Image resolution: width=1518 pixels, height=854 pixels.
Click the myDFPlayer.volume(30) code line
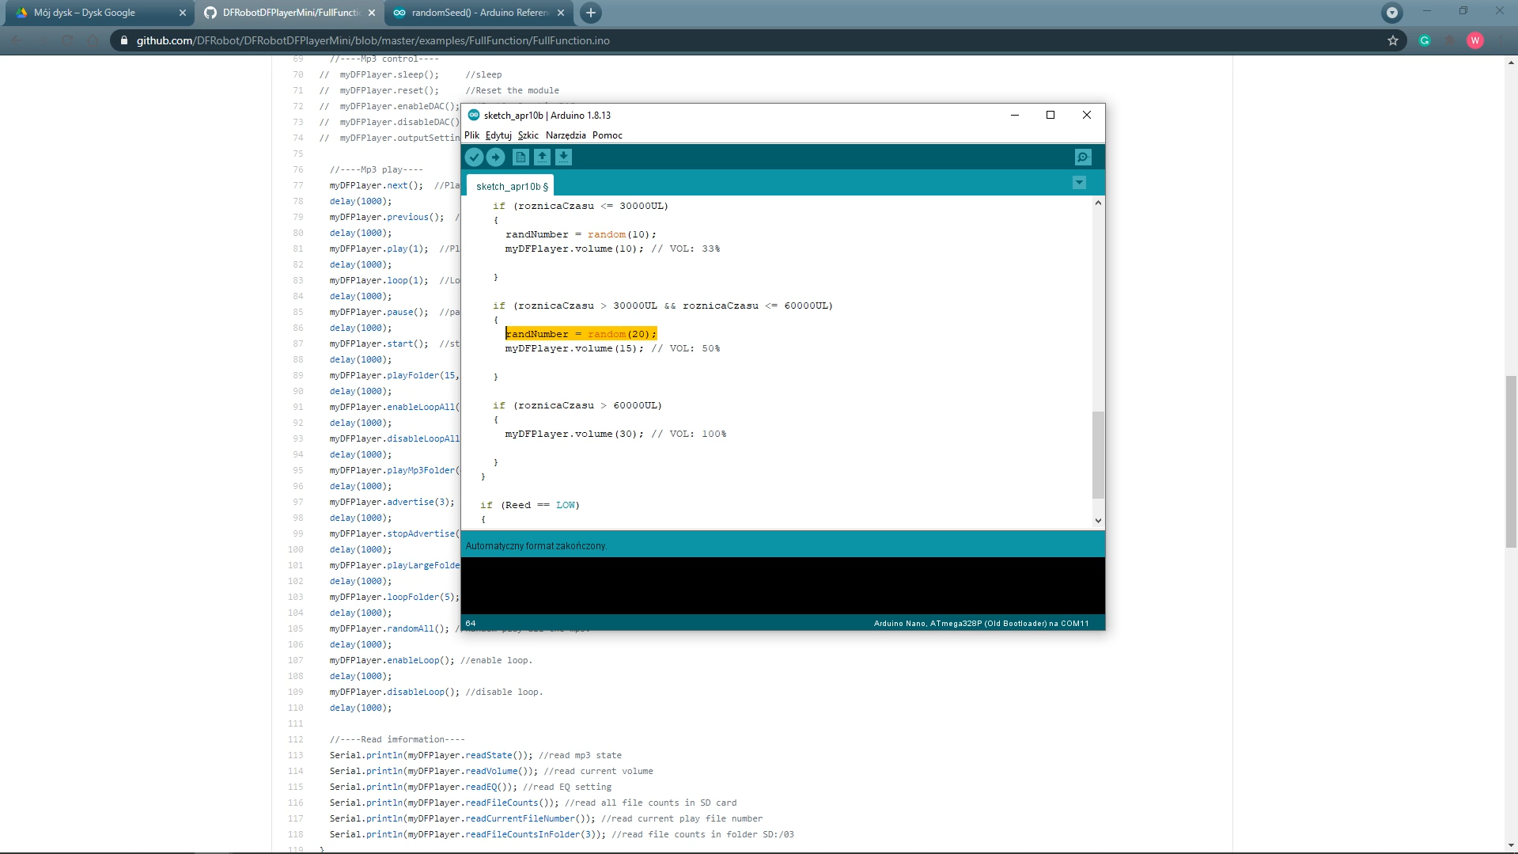pos(615,434)
